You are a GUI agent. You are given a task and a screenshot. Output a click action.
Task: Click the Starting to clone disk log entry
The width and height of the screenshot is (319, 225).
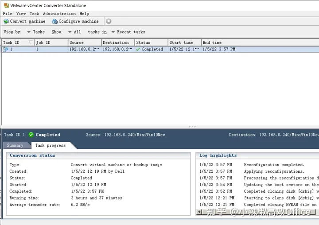click(x=281, y=198)
